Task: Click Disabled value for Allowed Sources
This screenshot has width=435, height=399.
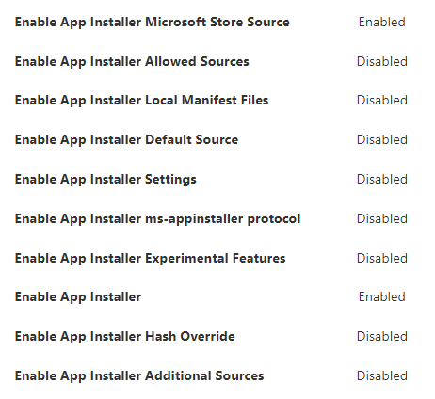Action: (x=382, y=62)
